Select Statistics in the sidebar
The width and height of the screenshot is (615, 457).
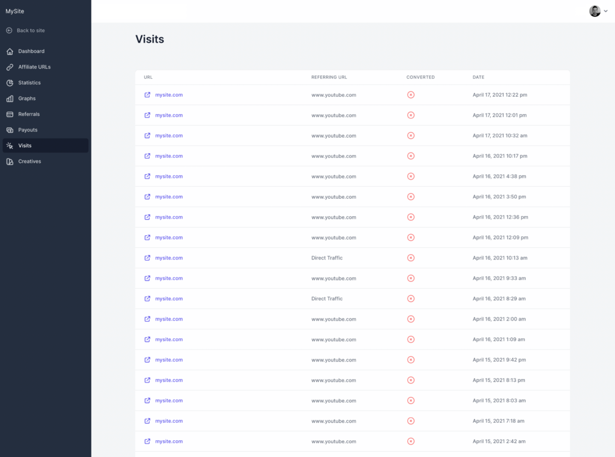pyautogui.click(x=46, y=83)
